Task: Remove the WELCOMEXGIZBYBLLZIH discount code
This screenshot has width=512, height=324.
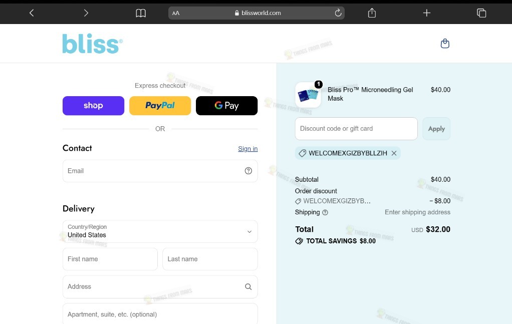Action: [x=394, y=153]
